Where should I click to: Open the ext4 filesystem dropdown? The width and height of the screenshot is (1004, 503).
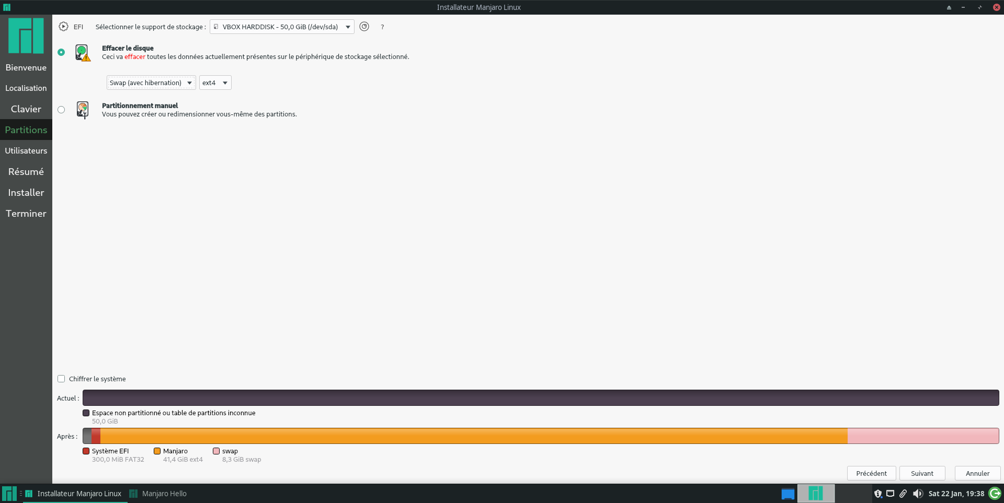coord(215,83)
